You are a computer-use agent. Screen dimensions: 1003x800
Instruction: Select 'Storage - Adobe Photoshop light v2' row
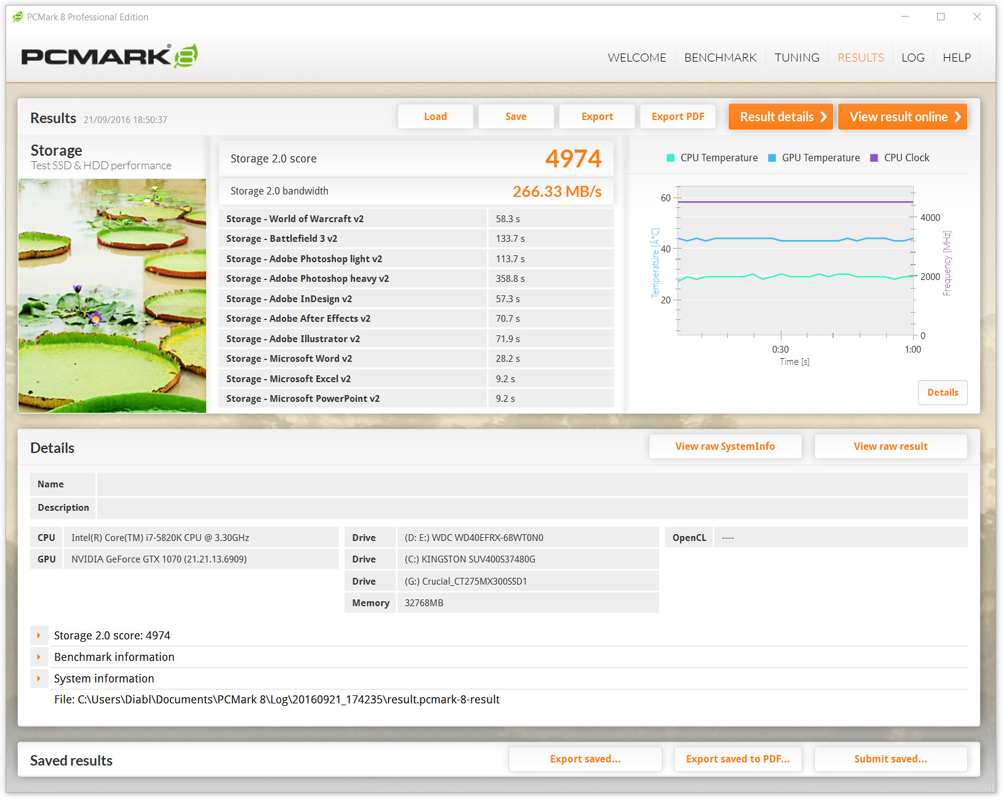416,258
